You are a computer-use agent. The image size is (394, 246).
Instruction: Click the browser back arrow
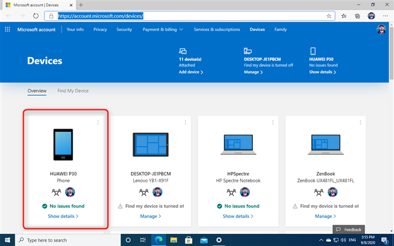(9, 16)
